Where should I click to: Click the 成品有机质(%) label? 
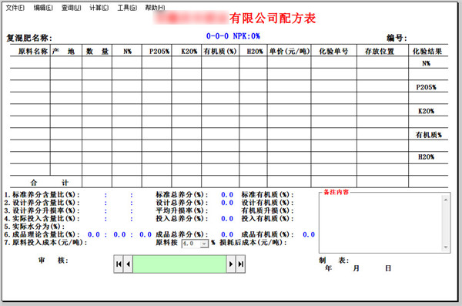pyautogui.click(x=267, y=234)
